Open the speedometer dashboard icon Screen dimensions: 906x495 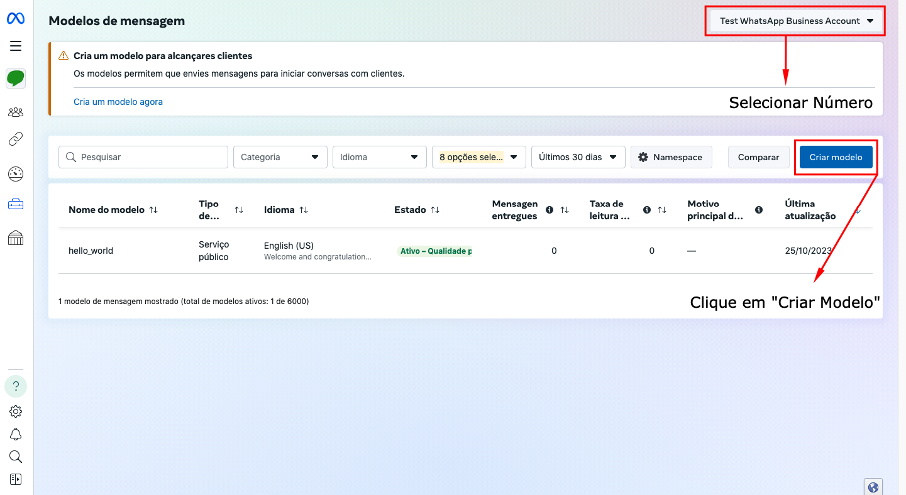coord(15,174)
